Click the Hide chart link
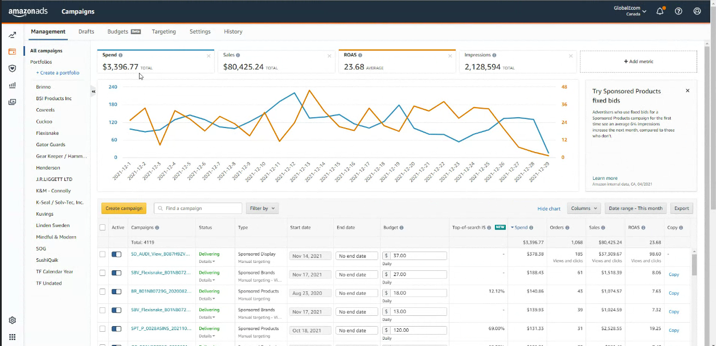Viewport: 716px width, 346px height. (549, 209)
